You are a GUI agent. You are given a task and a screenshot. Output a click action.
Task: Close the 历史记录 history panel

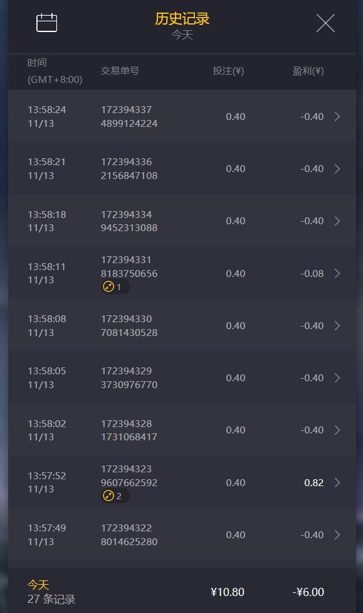tap(325, 23)
